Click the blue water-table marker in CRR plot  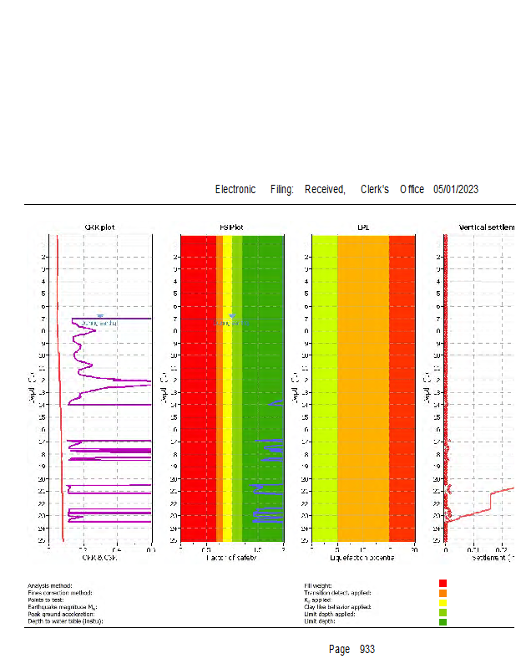100,316
